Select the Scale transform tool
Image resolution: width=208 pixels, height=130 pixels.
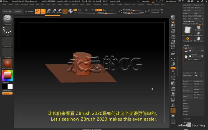pos(54,11)
